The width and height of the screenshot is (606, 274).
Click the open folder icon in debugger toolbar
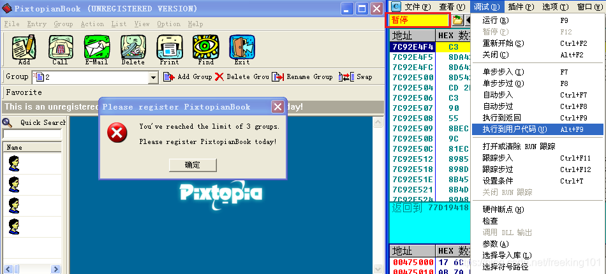[457, 20]
